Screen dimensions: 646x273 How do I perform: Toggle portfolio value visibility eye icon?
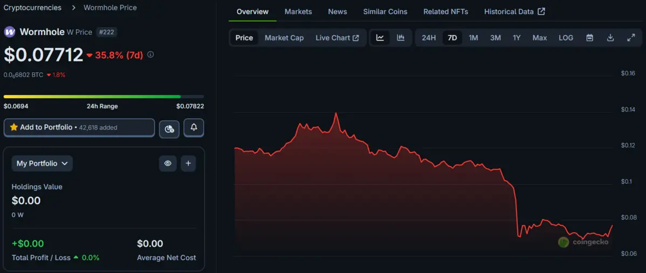click(168, 163)
